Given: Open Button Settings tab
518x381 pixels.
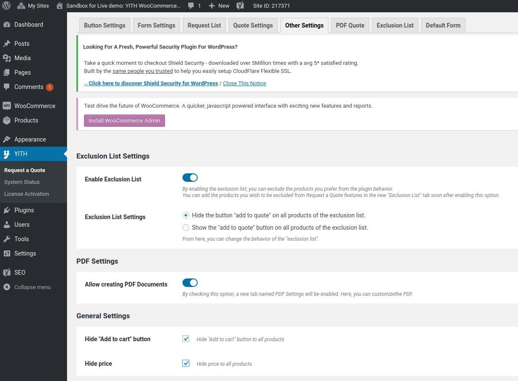Looking at the screenshot, I should tap(105, 25).
